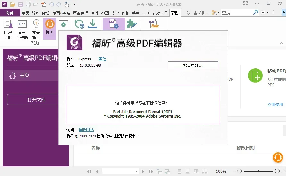
Task: Click the zoom in plus button
Action: point(277,171)
